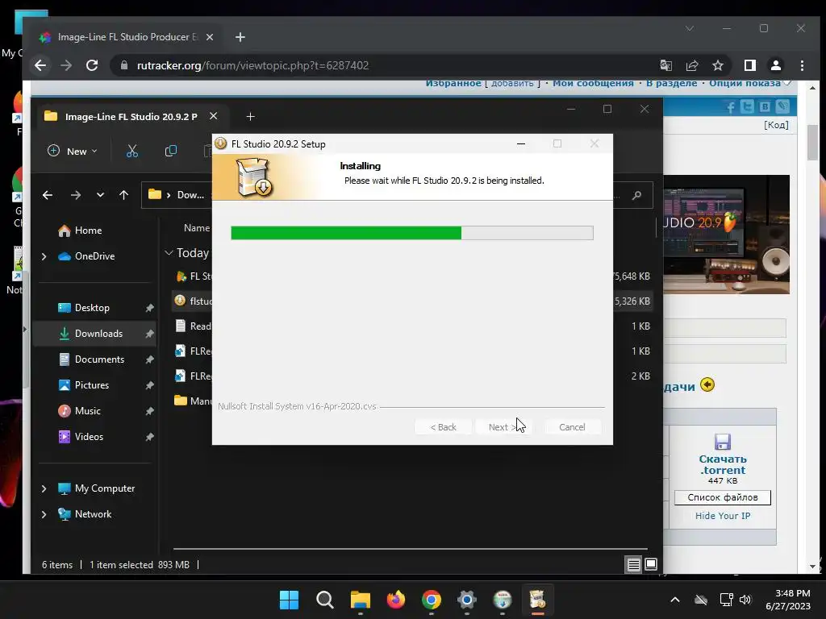Go up one folder level in Explorer
This screenshot has width=826, height=619.
[123, 195]
